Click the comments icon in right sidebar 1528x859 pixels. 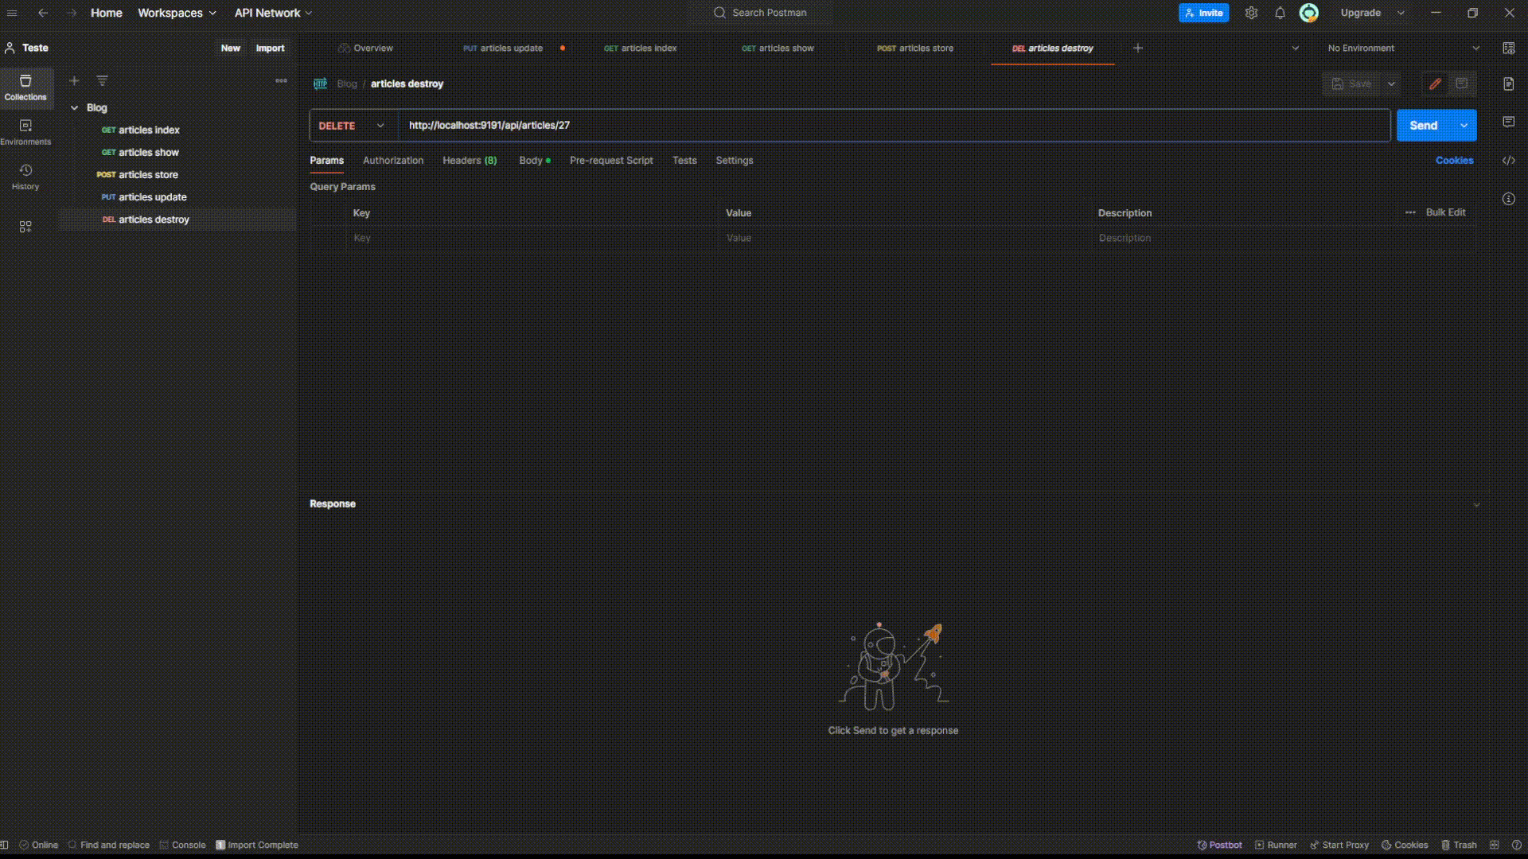(1508, 122)
